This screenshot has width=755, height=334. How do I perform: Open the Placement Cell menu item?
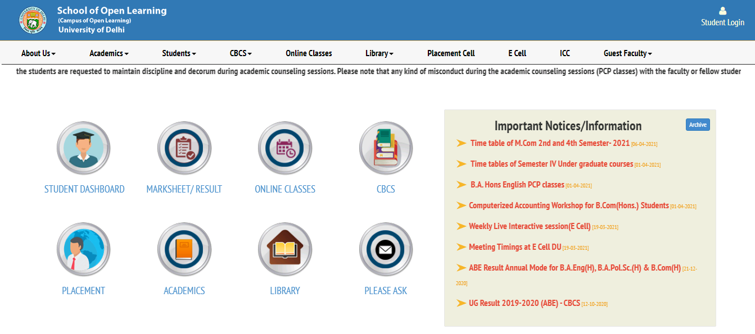451,53
